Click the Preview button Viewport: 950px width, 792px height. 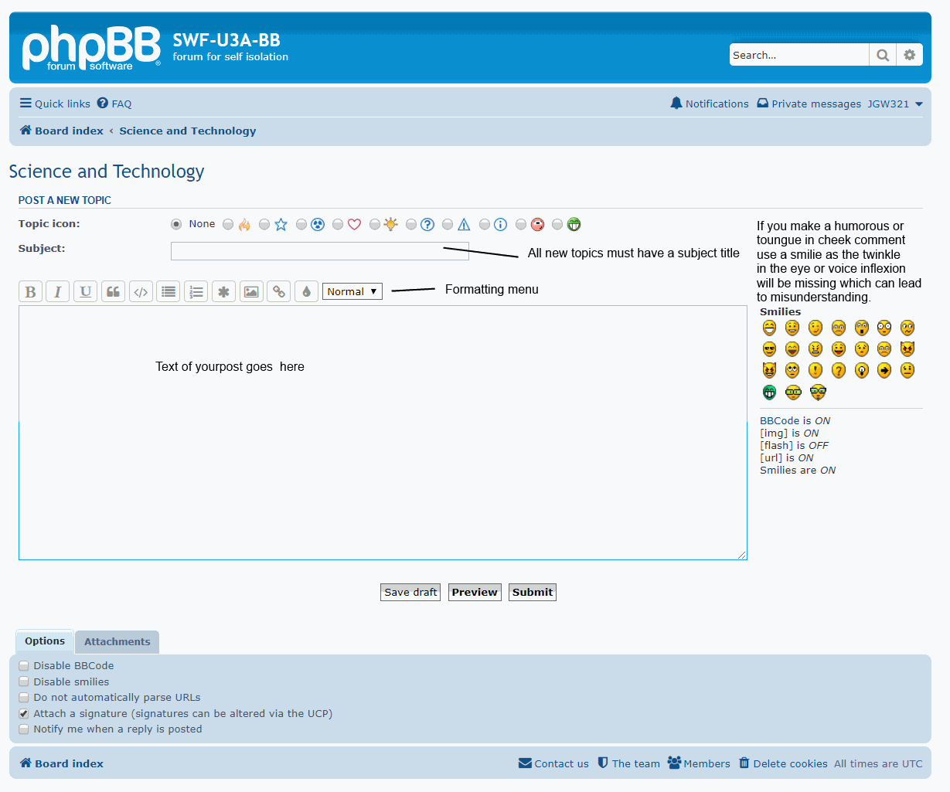[x=475, y=592]
